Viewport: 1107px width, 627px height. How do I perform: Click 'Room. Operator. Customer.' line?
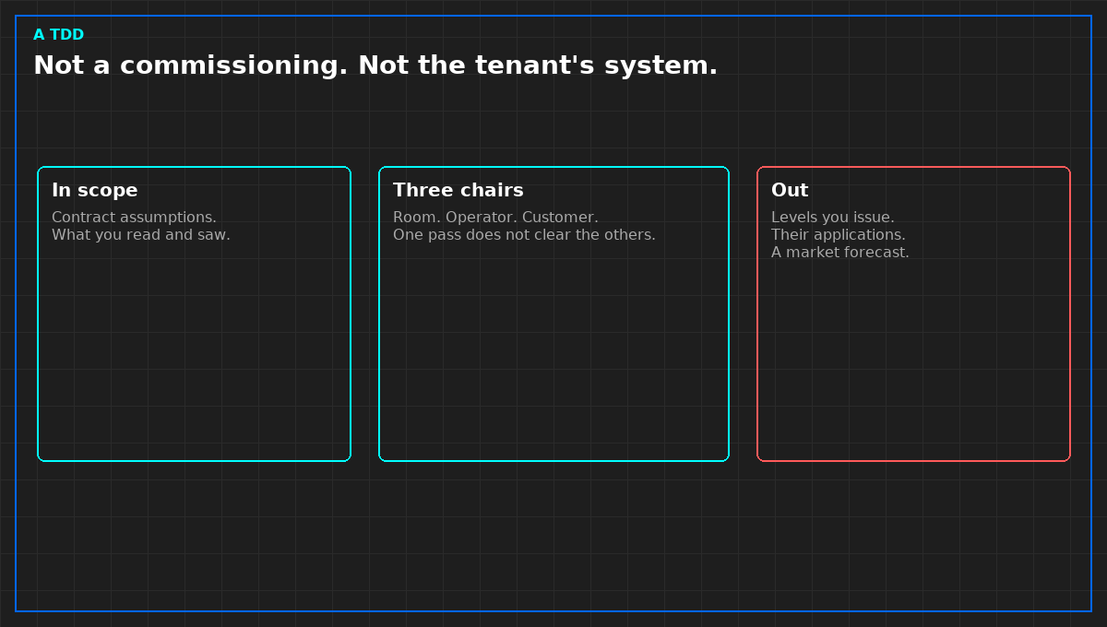pyautogui.click(x=495, y=218)
